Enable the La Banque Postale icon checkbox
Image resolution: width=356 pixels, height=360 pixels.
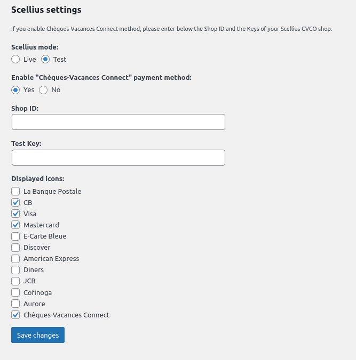click(x=15, y=191)
